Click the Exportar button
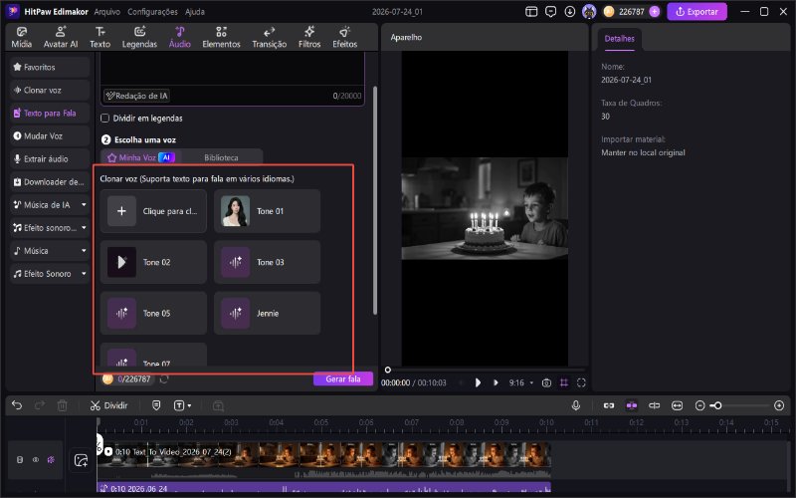 pos(696,11)
